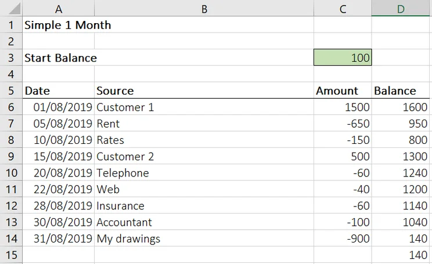This screenshot has width=432, height=264.
Task: Select column A header
Action: tap(59, 8)
